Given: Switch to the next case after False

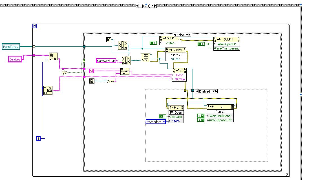Looking at the screenshot, I should (190, 35).
